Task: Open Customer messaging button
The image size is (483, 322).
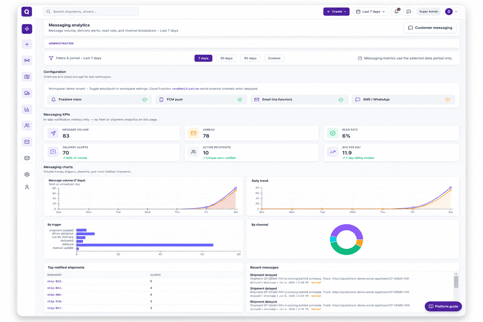Action: pyautogui.click(x=430, y=28)
